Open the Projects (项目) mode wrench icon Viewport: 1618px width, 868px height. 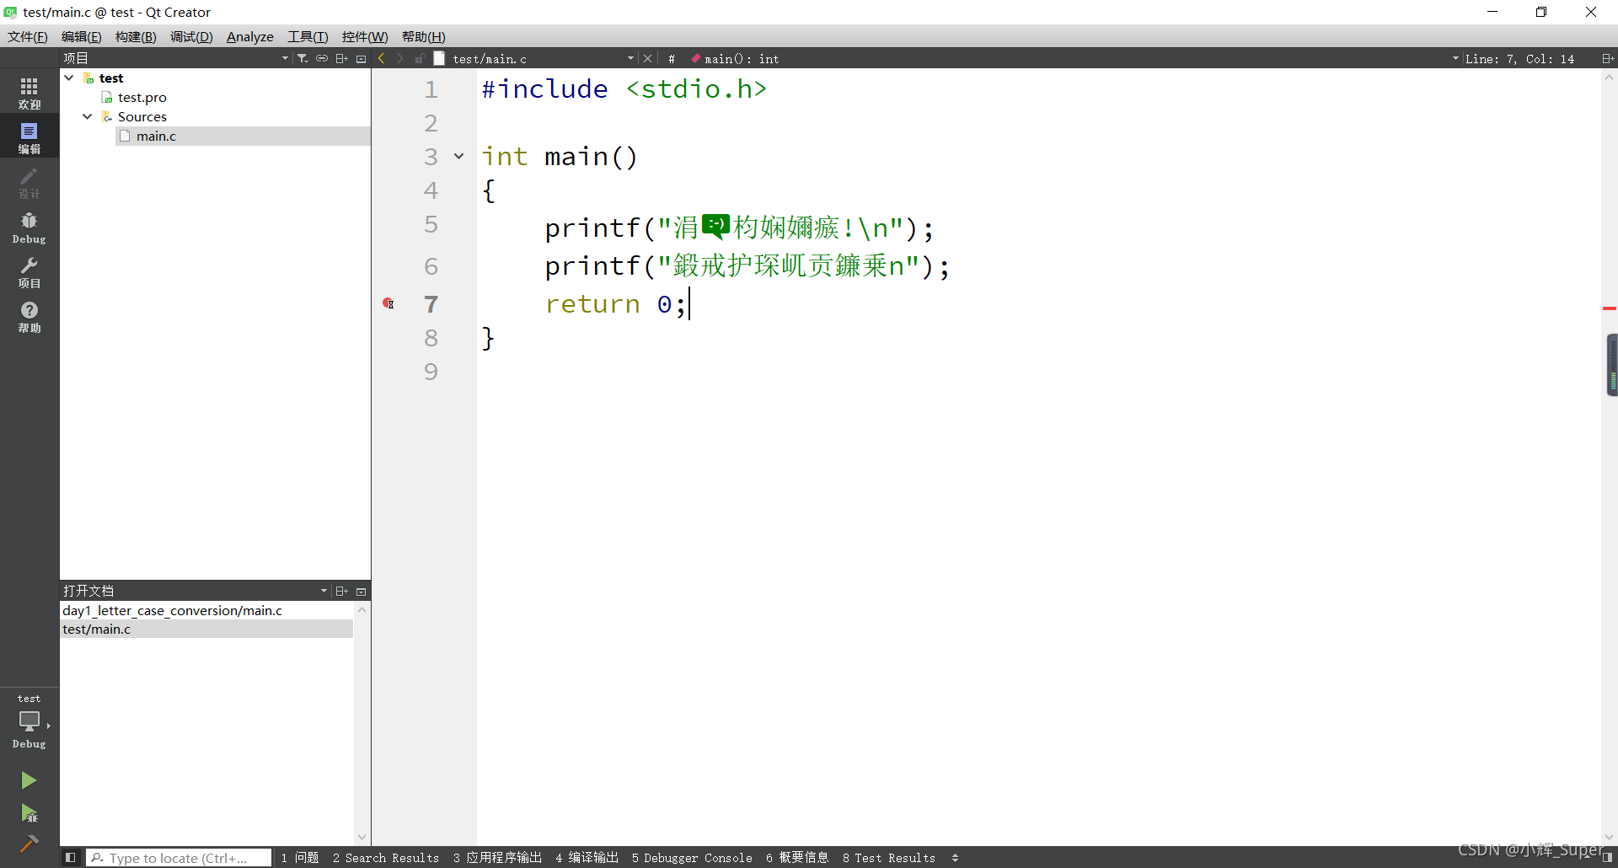29,272
